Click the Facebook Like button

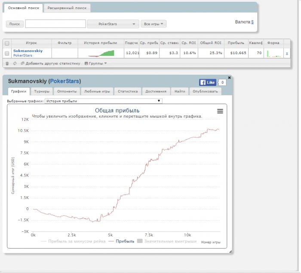pos(208,82)
